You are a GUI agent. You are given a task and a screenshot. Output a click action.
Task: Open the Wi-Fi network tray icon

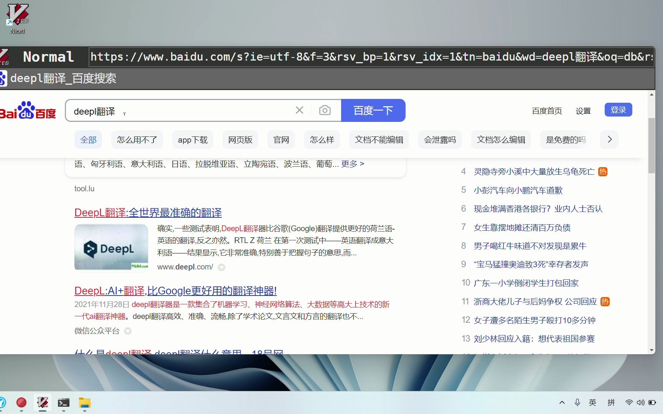pyautogui.click(x=629, y=402)
